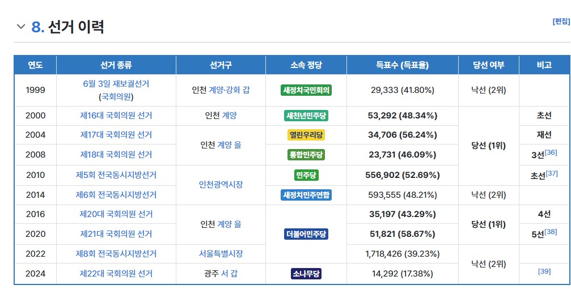
Task: Click the 더불어민주당 party badge
Action: (x=306, y=234)
